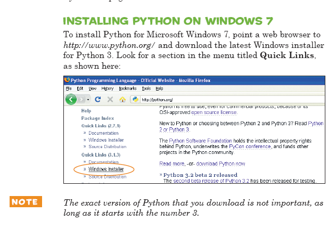
Task: Open Source Distribution under Quick Links 3.1.3
Action: pos(108,177)
